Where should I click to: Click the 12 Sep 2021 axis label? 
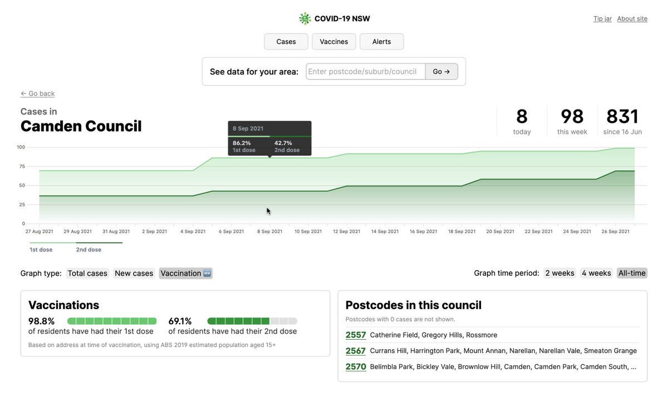pyautogui.click(x=346, y=231)
